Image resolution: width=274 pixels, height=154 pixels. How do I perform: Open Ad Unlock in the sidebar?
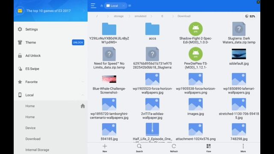[x=51, y=56]
